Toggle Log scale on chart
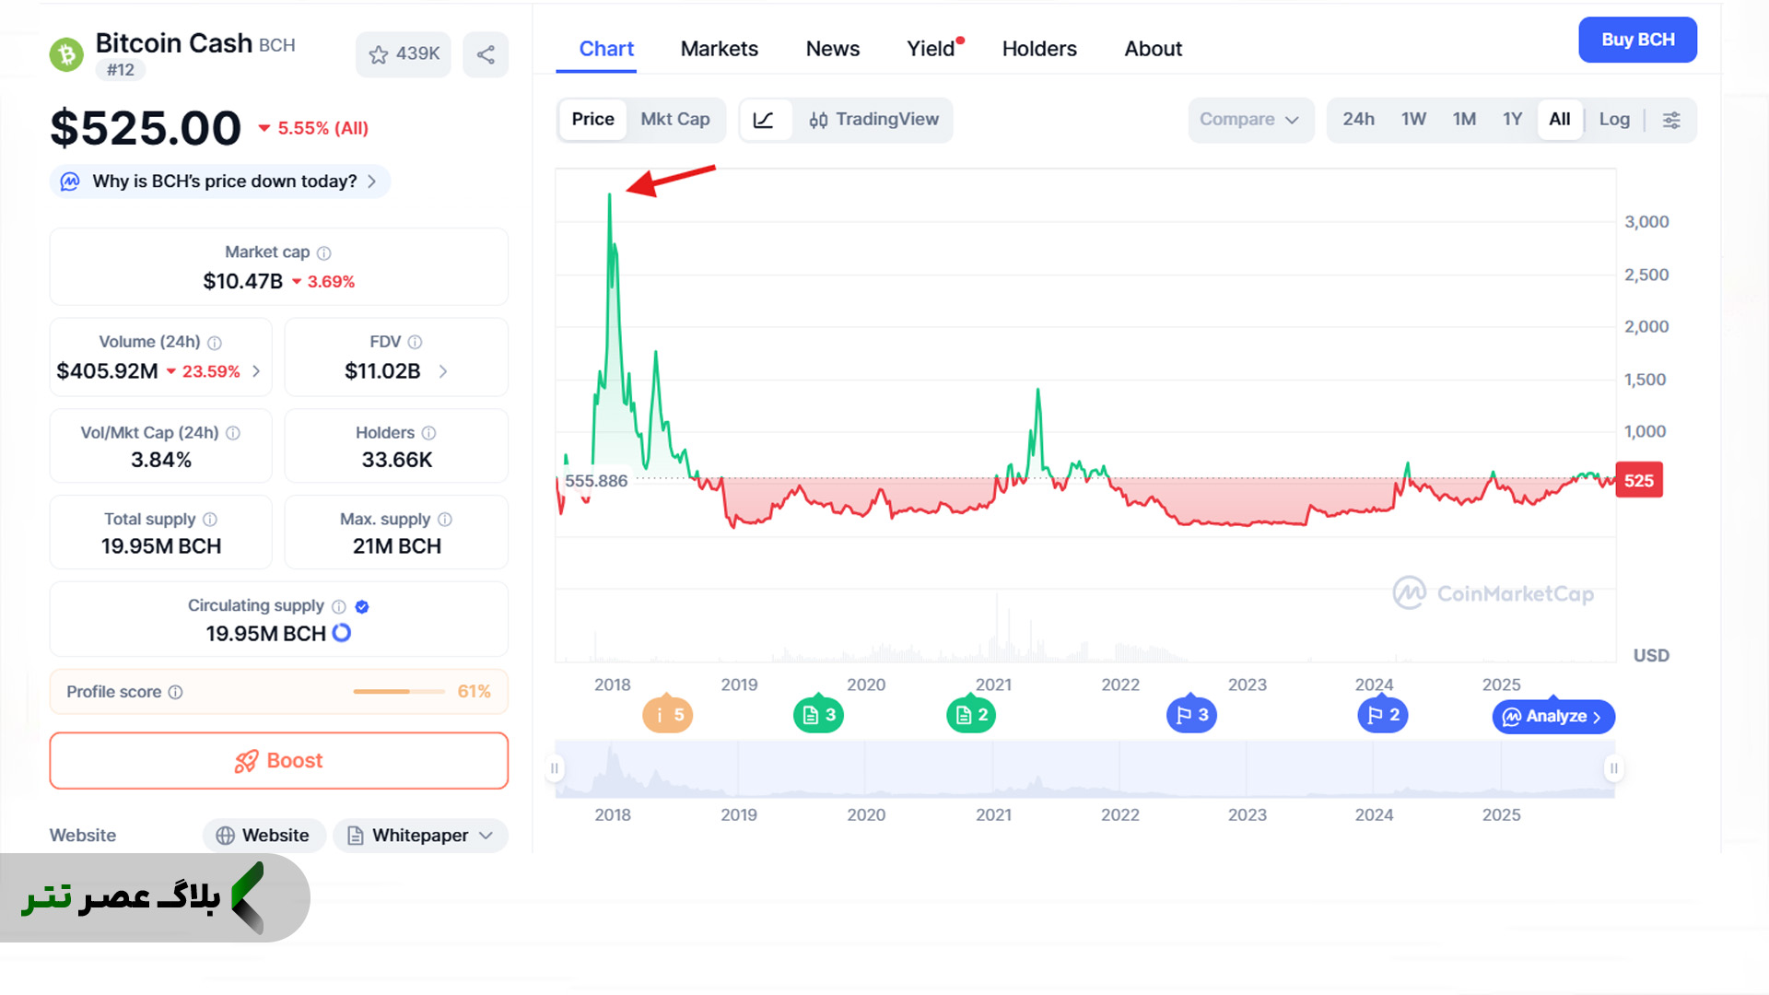Image resolution: width=1769 pixels, height=995 pixels. [1614, 120]
